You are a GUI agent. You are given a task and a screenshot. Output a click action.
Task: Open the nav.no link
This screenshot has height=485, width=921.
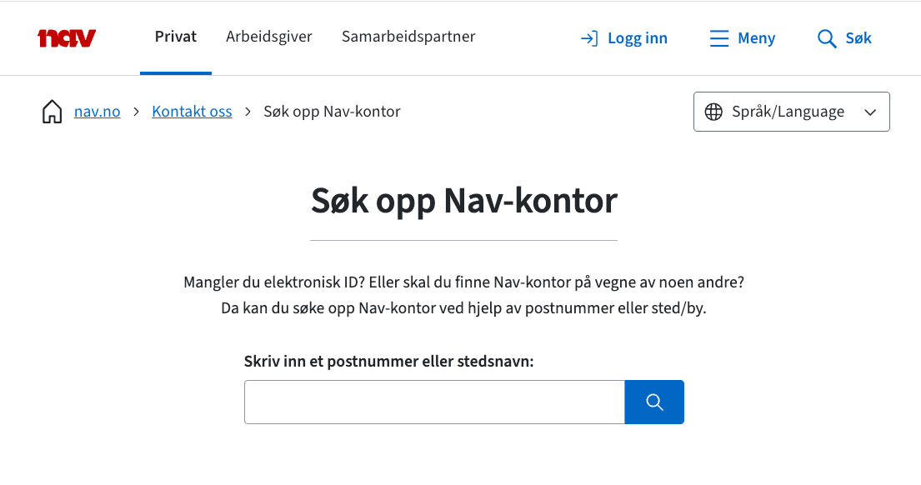pos(97,111)
